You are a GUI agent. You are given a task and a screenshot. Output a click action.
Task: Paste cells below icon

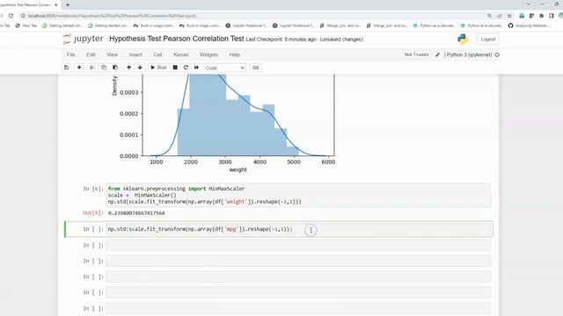coord(115,68)
